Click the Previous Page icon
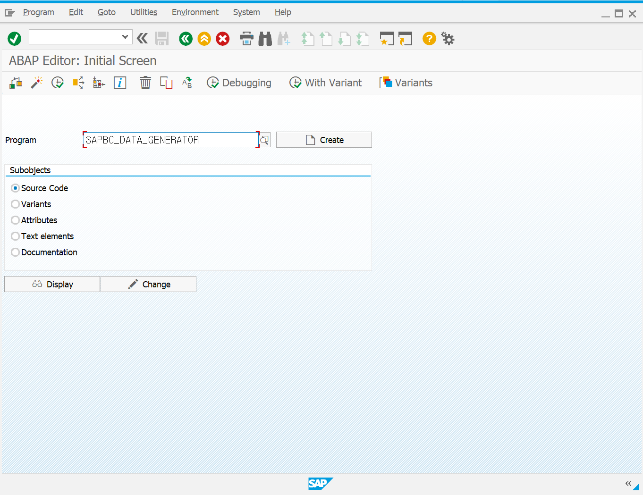The image size is (643, 495). pos(326,39)
